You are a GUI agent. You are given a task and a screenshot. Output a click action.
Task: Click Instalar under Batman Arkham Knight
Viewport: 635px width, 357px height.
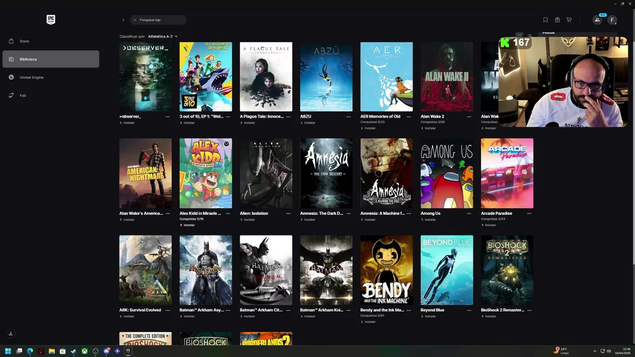coord(308,316)
